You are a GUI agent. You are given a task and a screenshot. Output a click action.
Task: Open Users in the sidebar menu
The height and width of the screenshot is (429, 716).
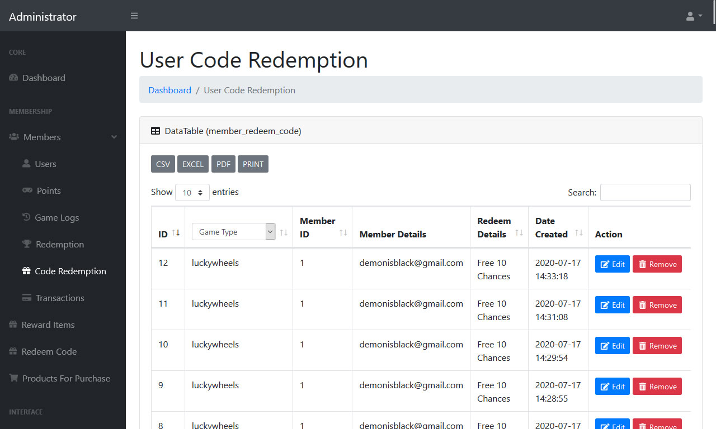[x=45, y=164]
